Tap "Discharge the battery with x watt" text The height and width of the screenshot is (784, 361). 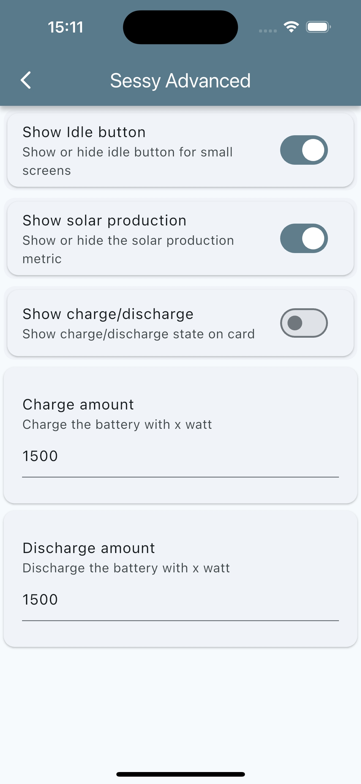(126, 568)
